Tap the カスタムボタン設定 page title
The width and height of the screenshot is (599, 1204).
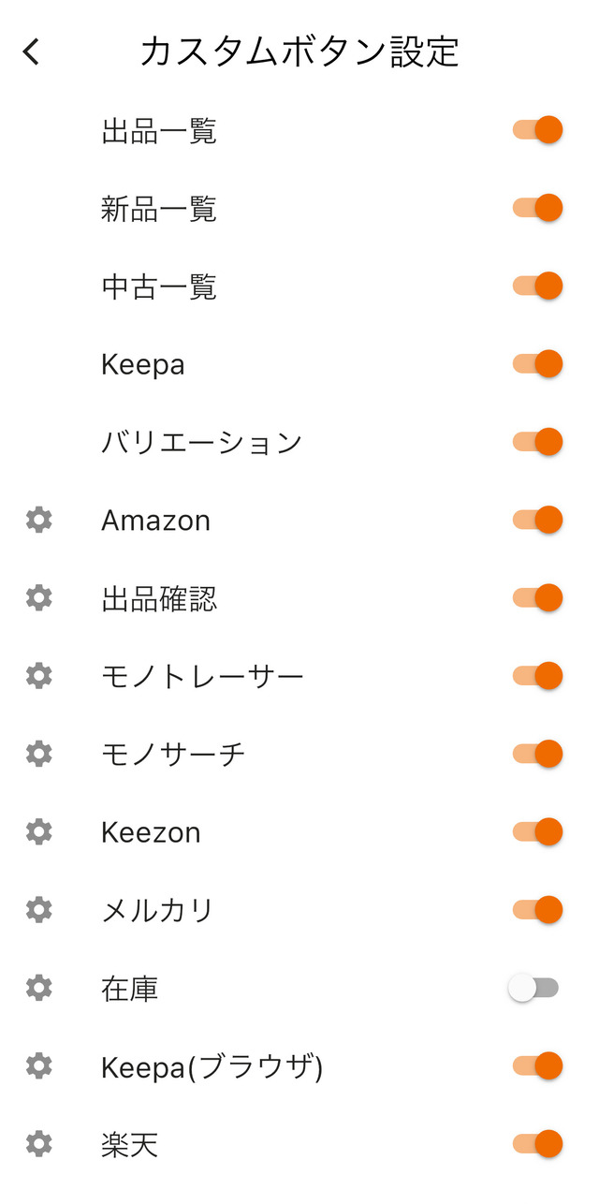[299, 51]
